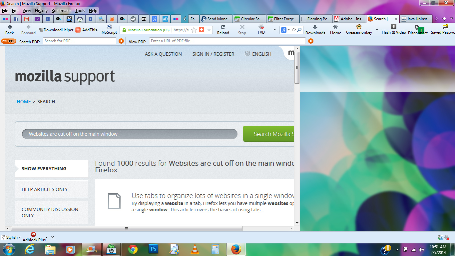Open the 'Use tabs to organize' article result
455x256 pixels.
[x=213, y=196]
